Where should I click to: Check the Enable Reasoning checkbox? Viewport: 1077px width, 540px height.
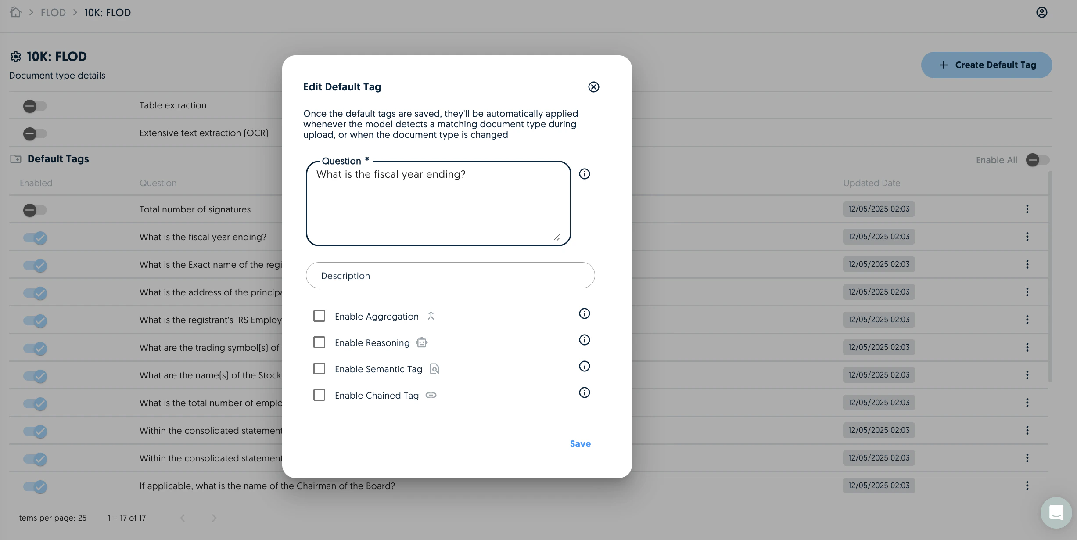[319, 342]
